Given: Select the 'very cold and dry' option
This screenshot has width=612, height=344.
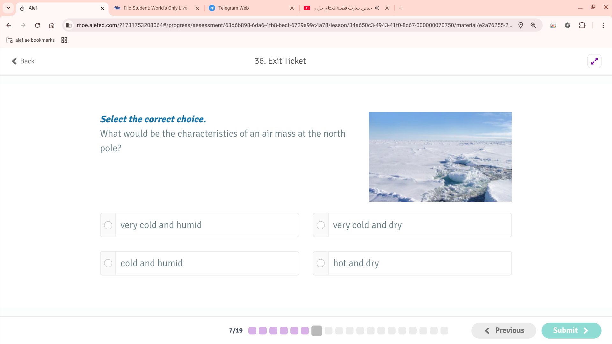Looking at the screenshot, I should pos(321,225).
